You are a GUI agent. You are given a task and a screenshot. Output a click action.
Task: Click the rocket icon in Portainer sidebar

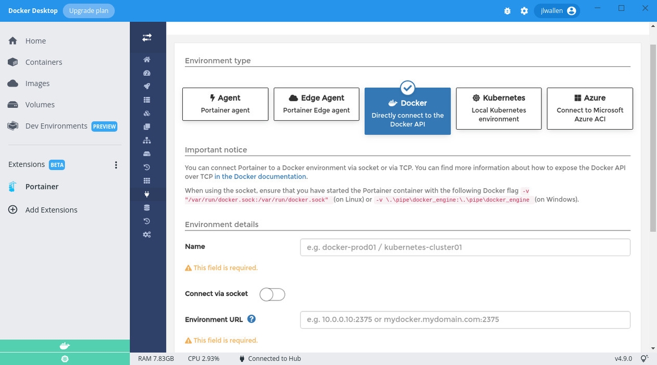pos(147,86)
